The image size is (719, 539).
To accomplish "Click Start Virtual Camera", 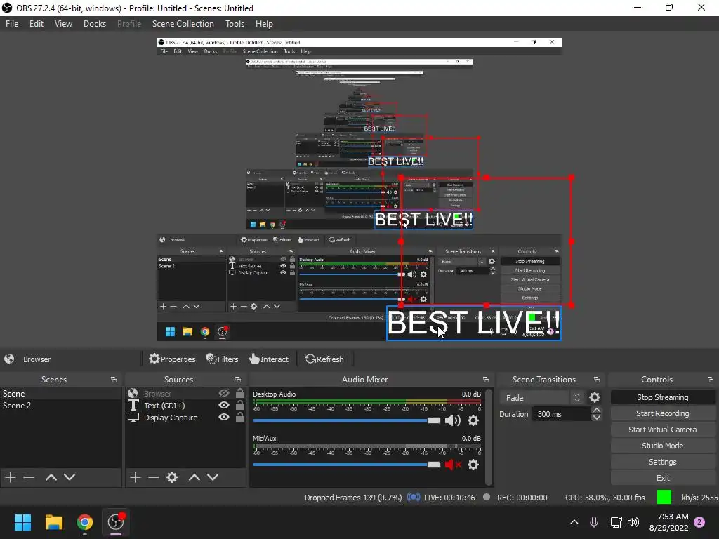I will click(663, 430).
